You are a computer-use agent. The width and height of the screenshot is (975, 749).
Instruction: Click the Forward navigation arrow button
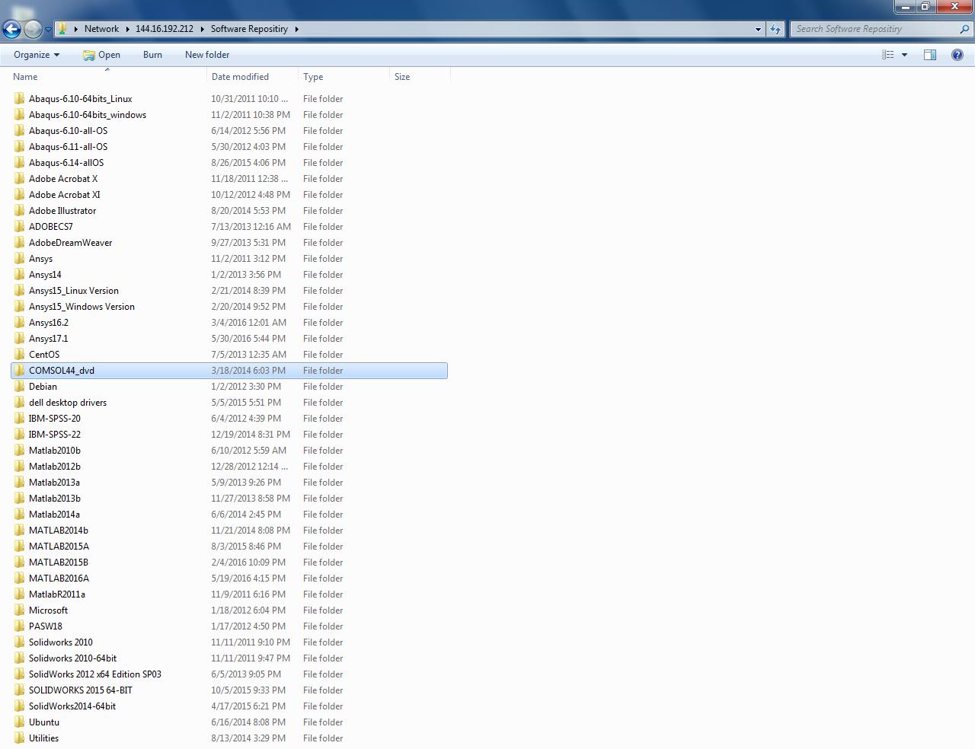pyautogui.click(x=33, y=30)
